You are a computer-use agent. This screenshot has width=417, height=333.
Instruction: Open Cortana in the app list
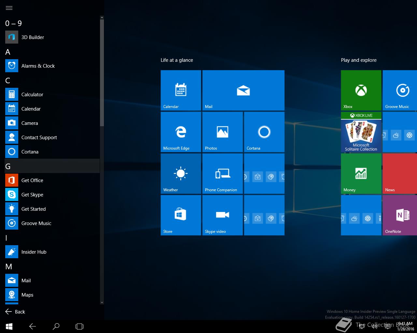[52, 152]
